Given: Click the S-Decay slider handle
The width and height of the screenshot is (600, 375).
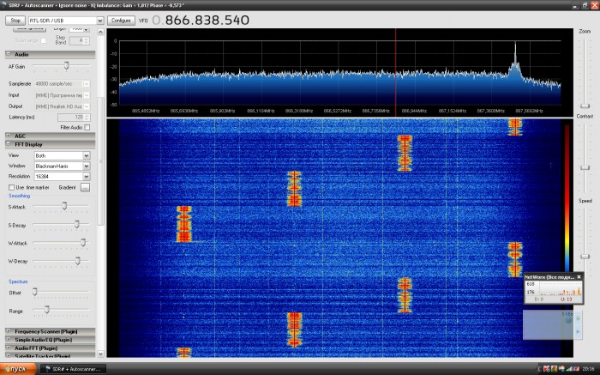Looking at the screenshot, I should tap(77, 224).
